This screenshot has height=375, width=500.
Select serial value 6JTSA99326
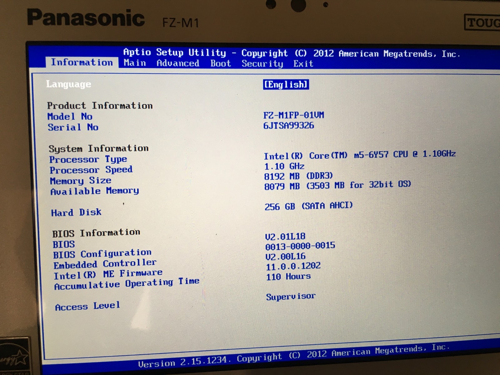pos(289,126)
